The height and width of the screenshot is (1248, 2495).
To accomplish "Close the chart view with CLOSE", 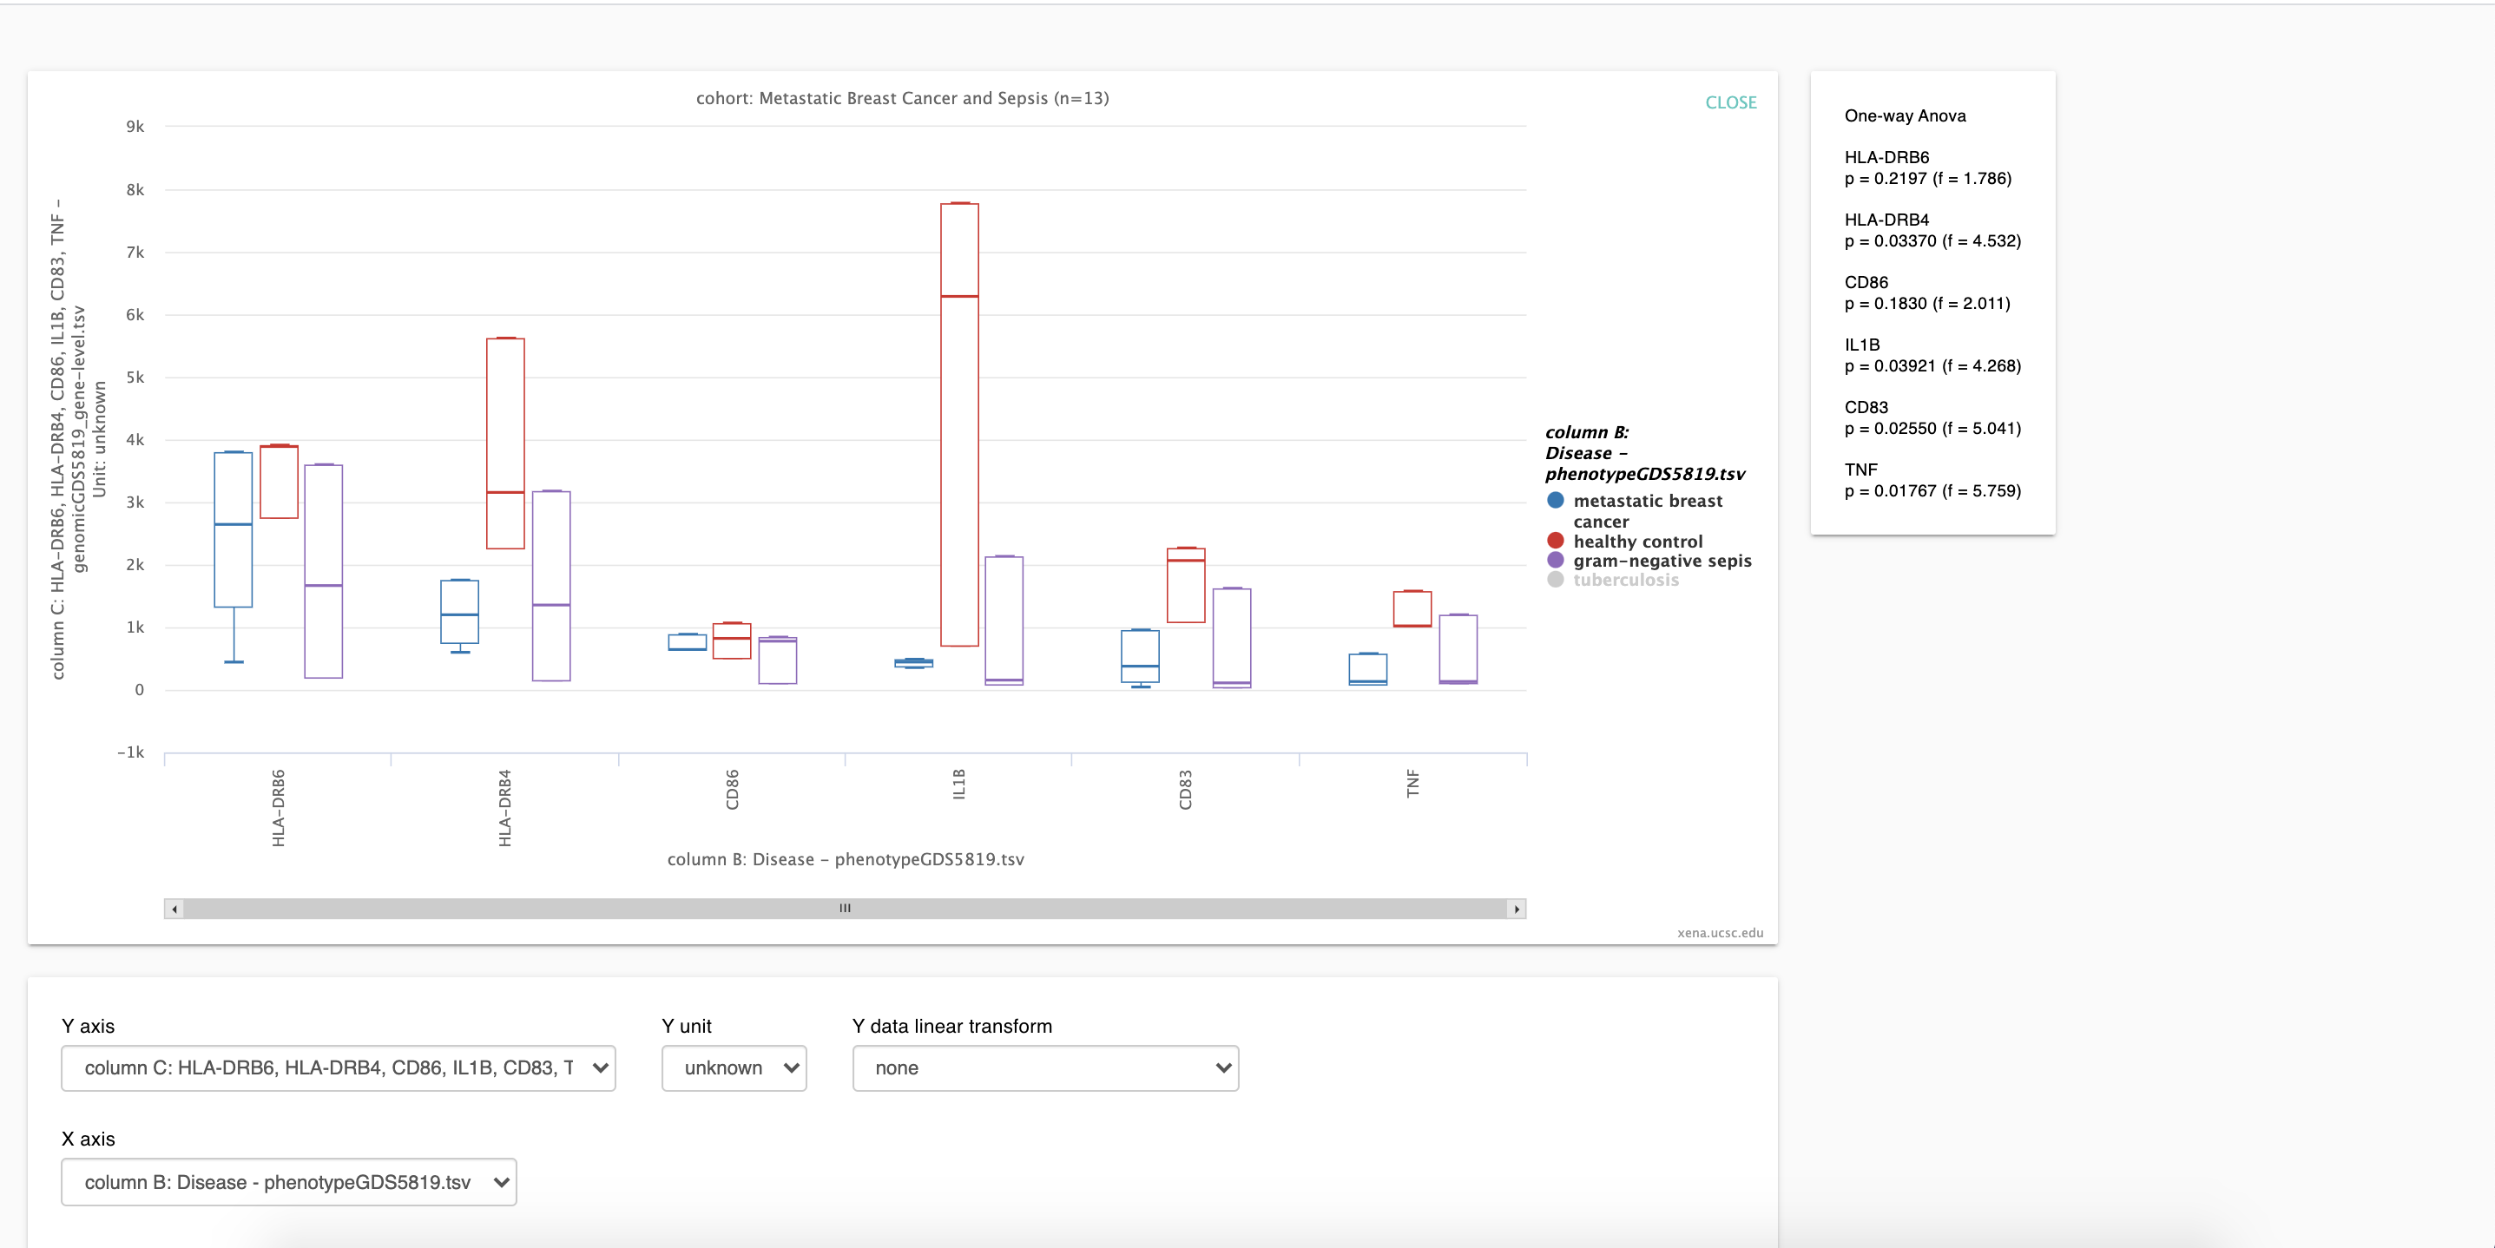I will (1730, 102).
